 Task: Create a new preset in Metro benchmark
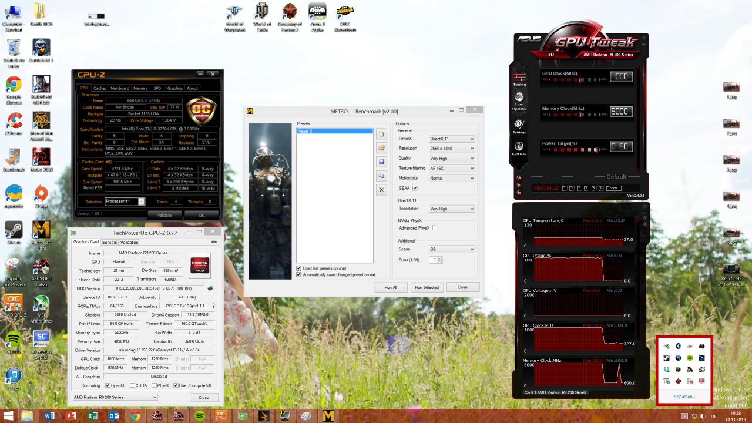click(381, 134)
